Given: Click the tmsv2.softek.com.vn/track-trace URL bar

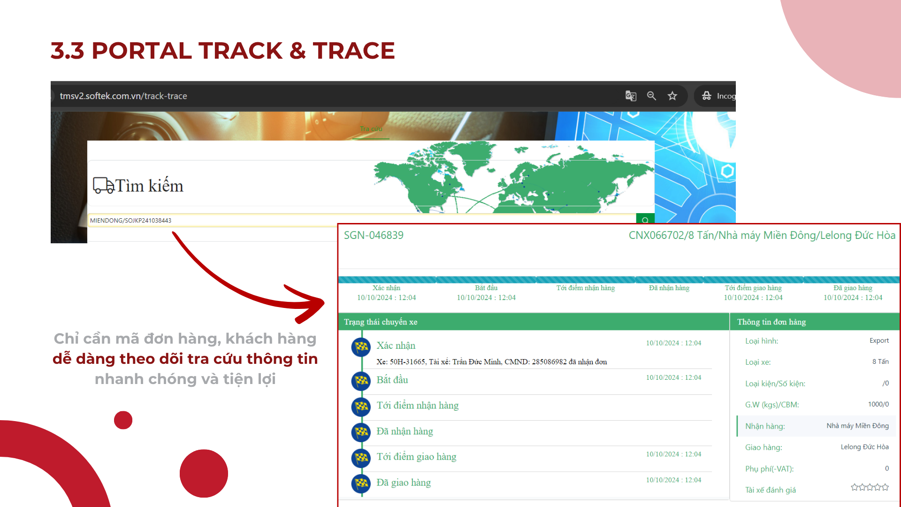Looking at the screenshot, I should pyautogui.click(x=123, y=96).
